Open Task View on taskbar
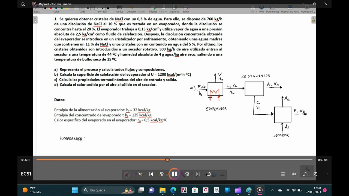The image size is (349, 196). pos(141,190)
